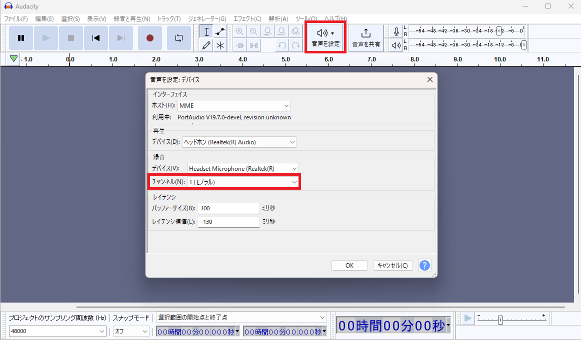Choose the Selection (I-beam) tool

pos(206,32)
